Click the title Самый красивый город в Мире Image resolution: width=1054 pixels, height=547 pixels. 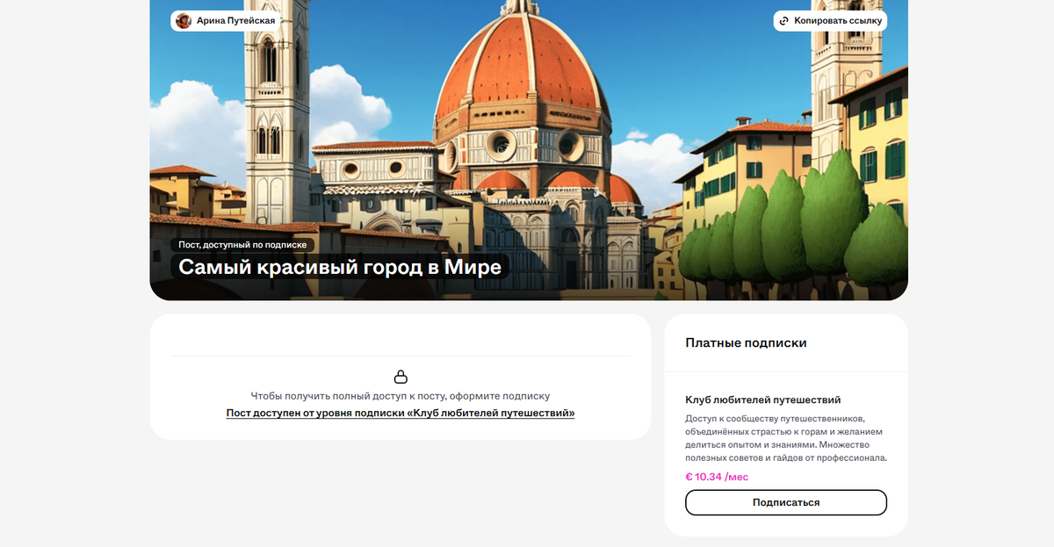point(340,267)
